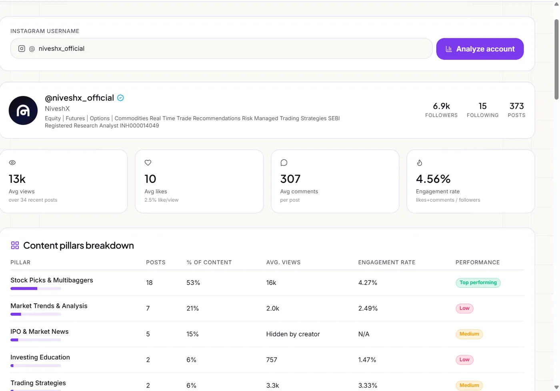Click the heart icon on Avg likes card

pos(148,162)
